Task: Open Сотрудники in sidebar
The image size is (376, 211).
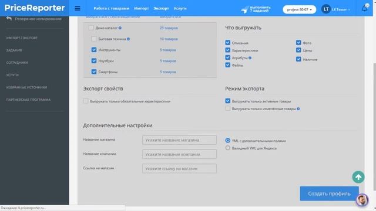Action: [x=17, y=63]
